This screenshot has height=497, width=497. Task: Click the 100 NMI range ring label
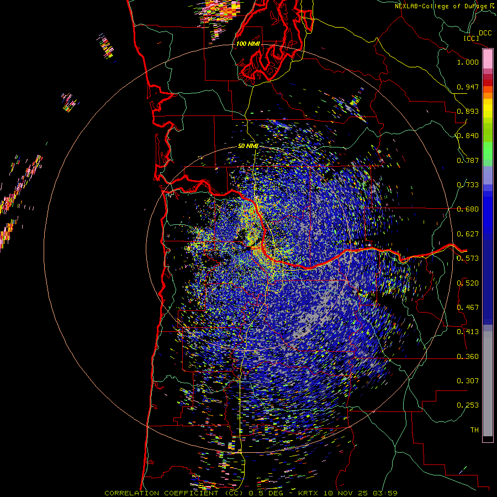248,44
